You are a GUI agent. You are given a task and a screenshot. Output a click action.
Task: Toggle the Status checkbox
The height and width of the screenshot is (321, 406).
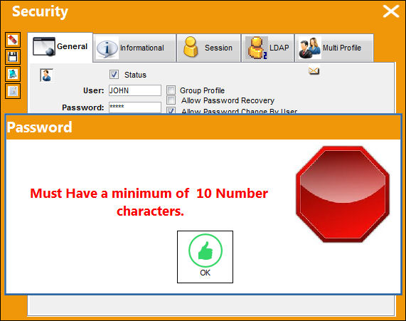(114, 75)
